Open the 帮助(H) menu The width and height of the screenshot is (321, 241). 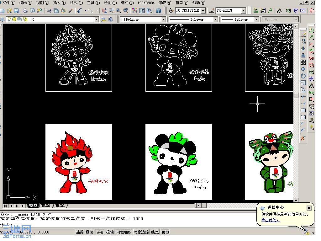point(198,3)
